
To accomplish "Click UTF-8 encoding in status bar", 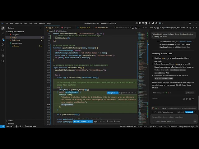I will click(160, 126).
